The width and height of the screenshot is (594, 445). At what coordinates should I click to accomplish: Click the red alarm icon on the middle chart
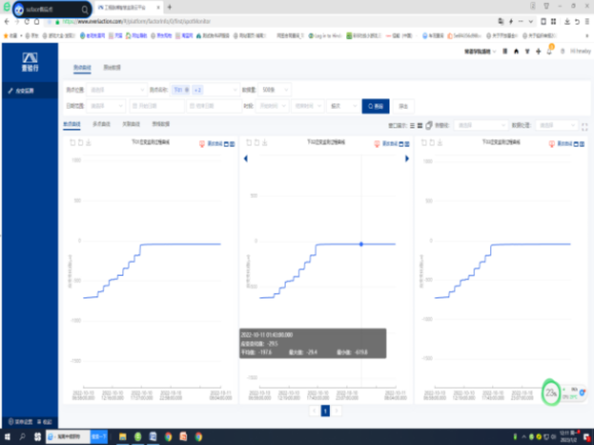click(377, 143)
